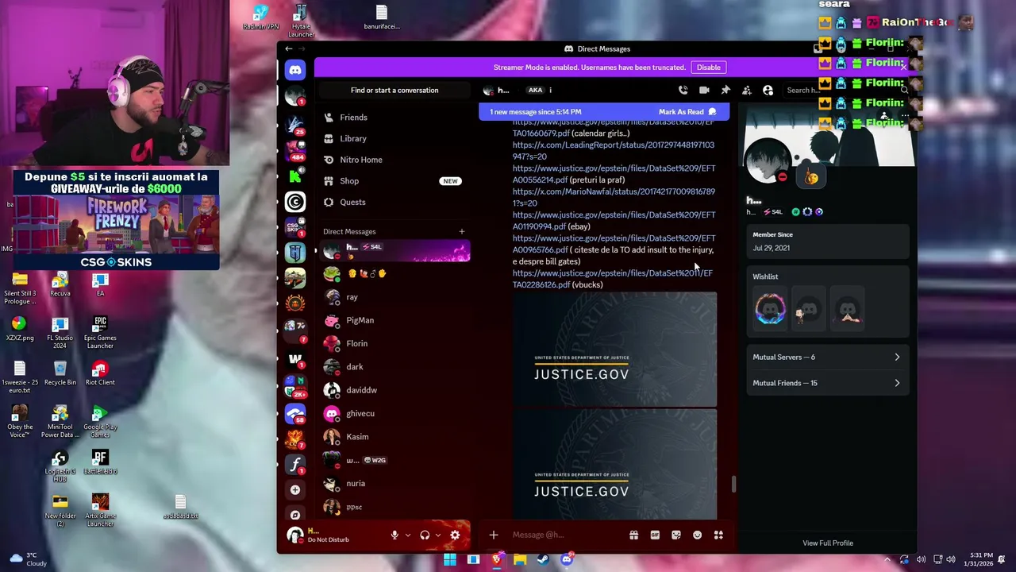
Task: Open Discord home via the logo icon
Action: (295, 70)
